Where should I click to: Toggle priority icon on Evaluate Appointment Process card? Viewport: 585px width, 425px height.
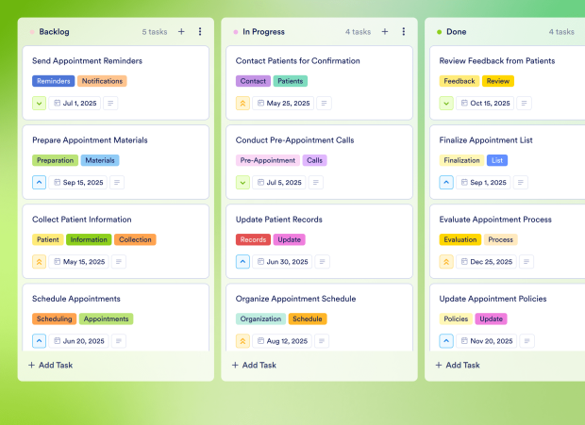[446, 262]
